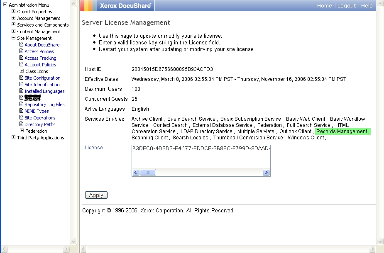The height and width of the screenshot is (253, 384).
Task: Click inside the License key text area
Action: pos(201,157)
